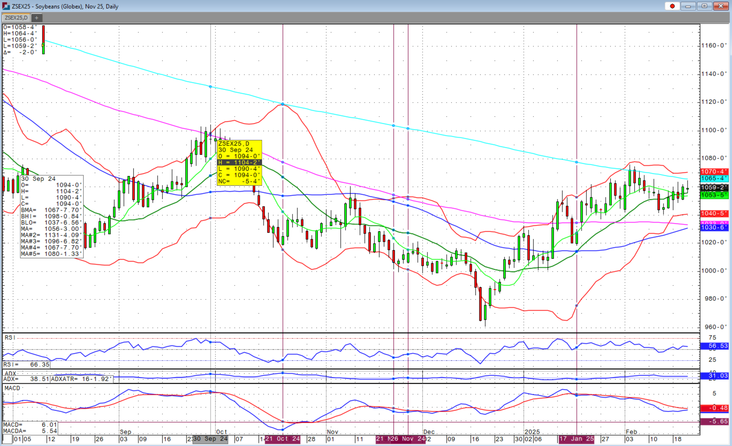This screenshot has width=732, height=446.
Task: Click the CQG logo icon in title bar
Action: tap(6, 6)
